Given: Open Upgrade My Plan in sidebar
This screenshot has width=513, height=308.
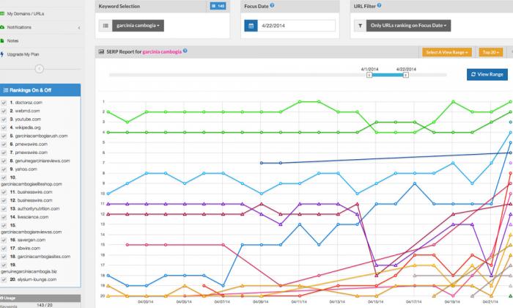Looking at the screenshot, I should [x=23, y=54].
